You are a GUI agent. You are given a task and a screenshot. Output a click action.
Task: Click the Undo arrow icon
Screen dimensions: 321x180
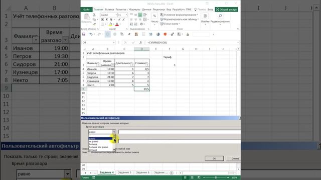(x=91, y=34)
